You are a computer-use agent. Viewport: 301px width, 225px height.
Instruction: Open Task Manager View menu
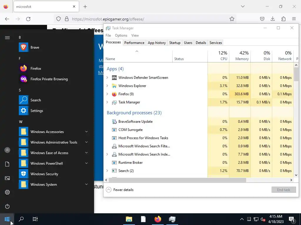pos(135,35)
